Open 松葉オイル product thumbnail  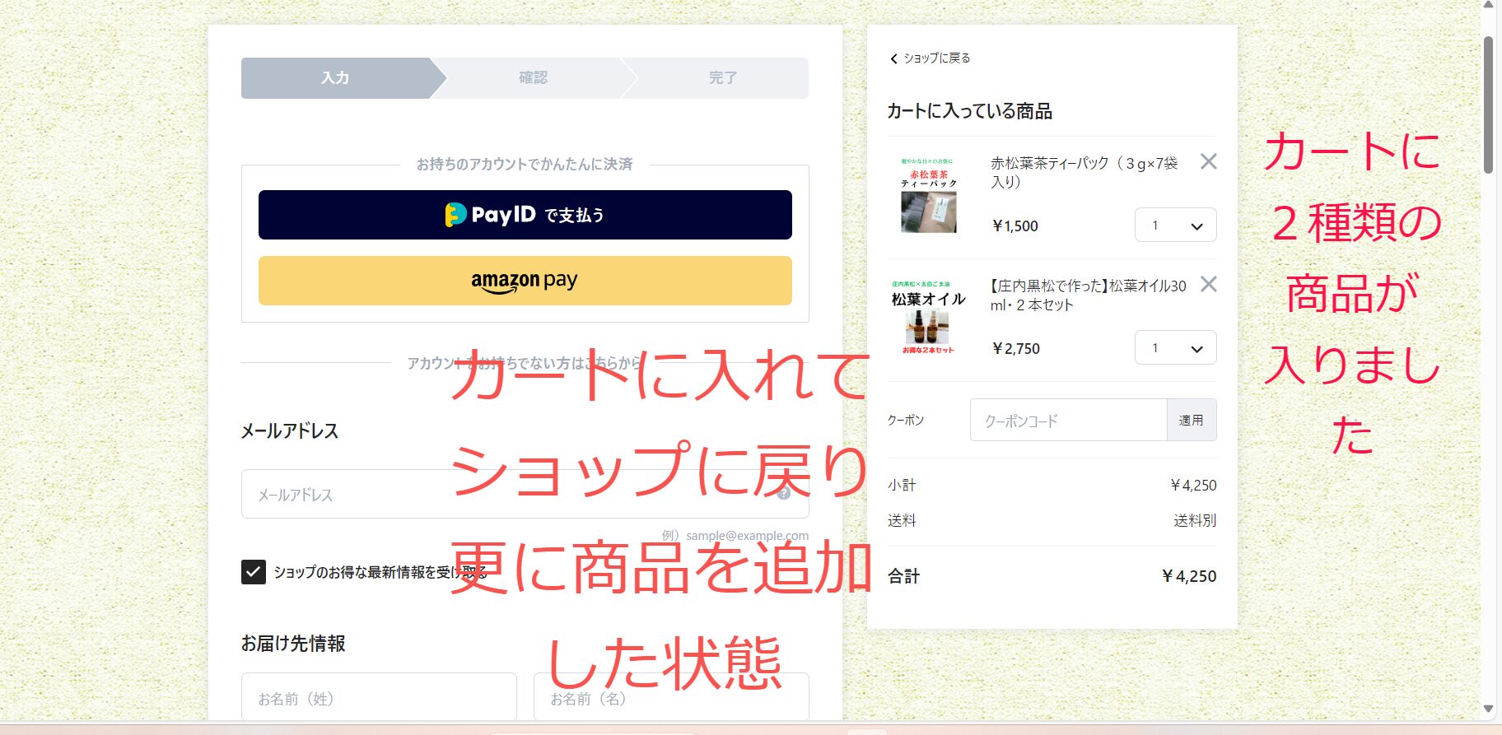(x=928, y=318)
